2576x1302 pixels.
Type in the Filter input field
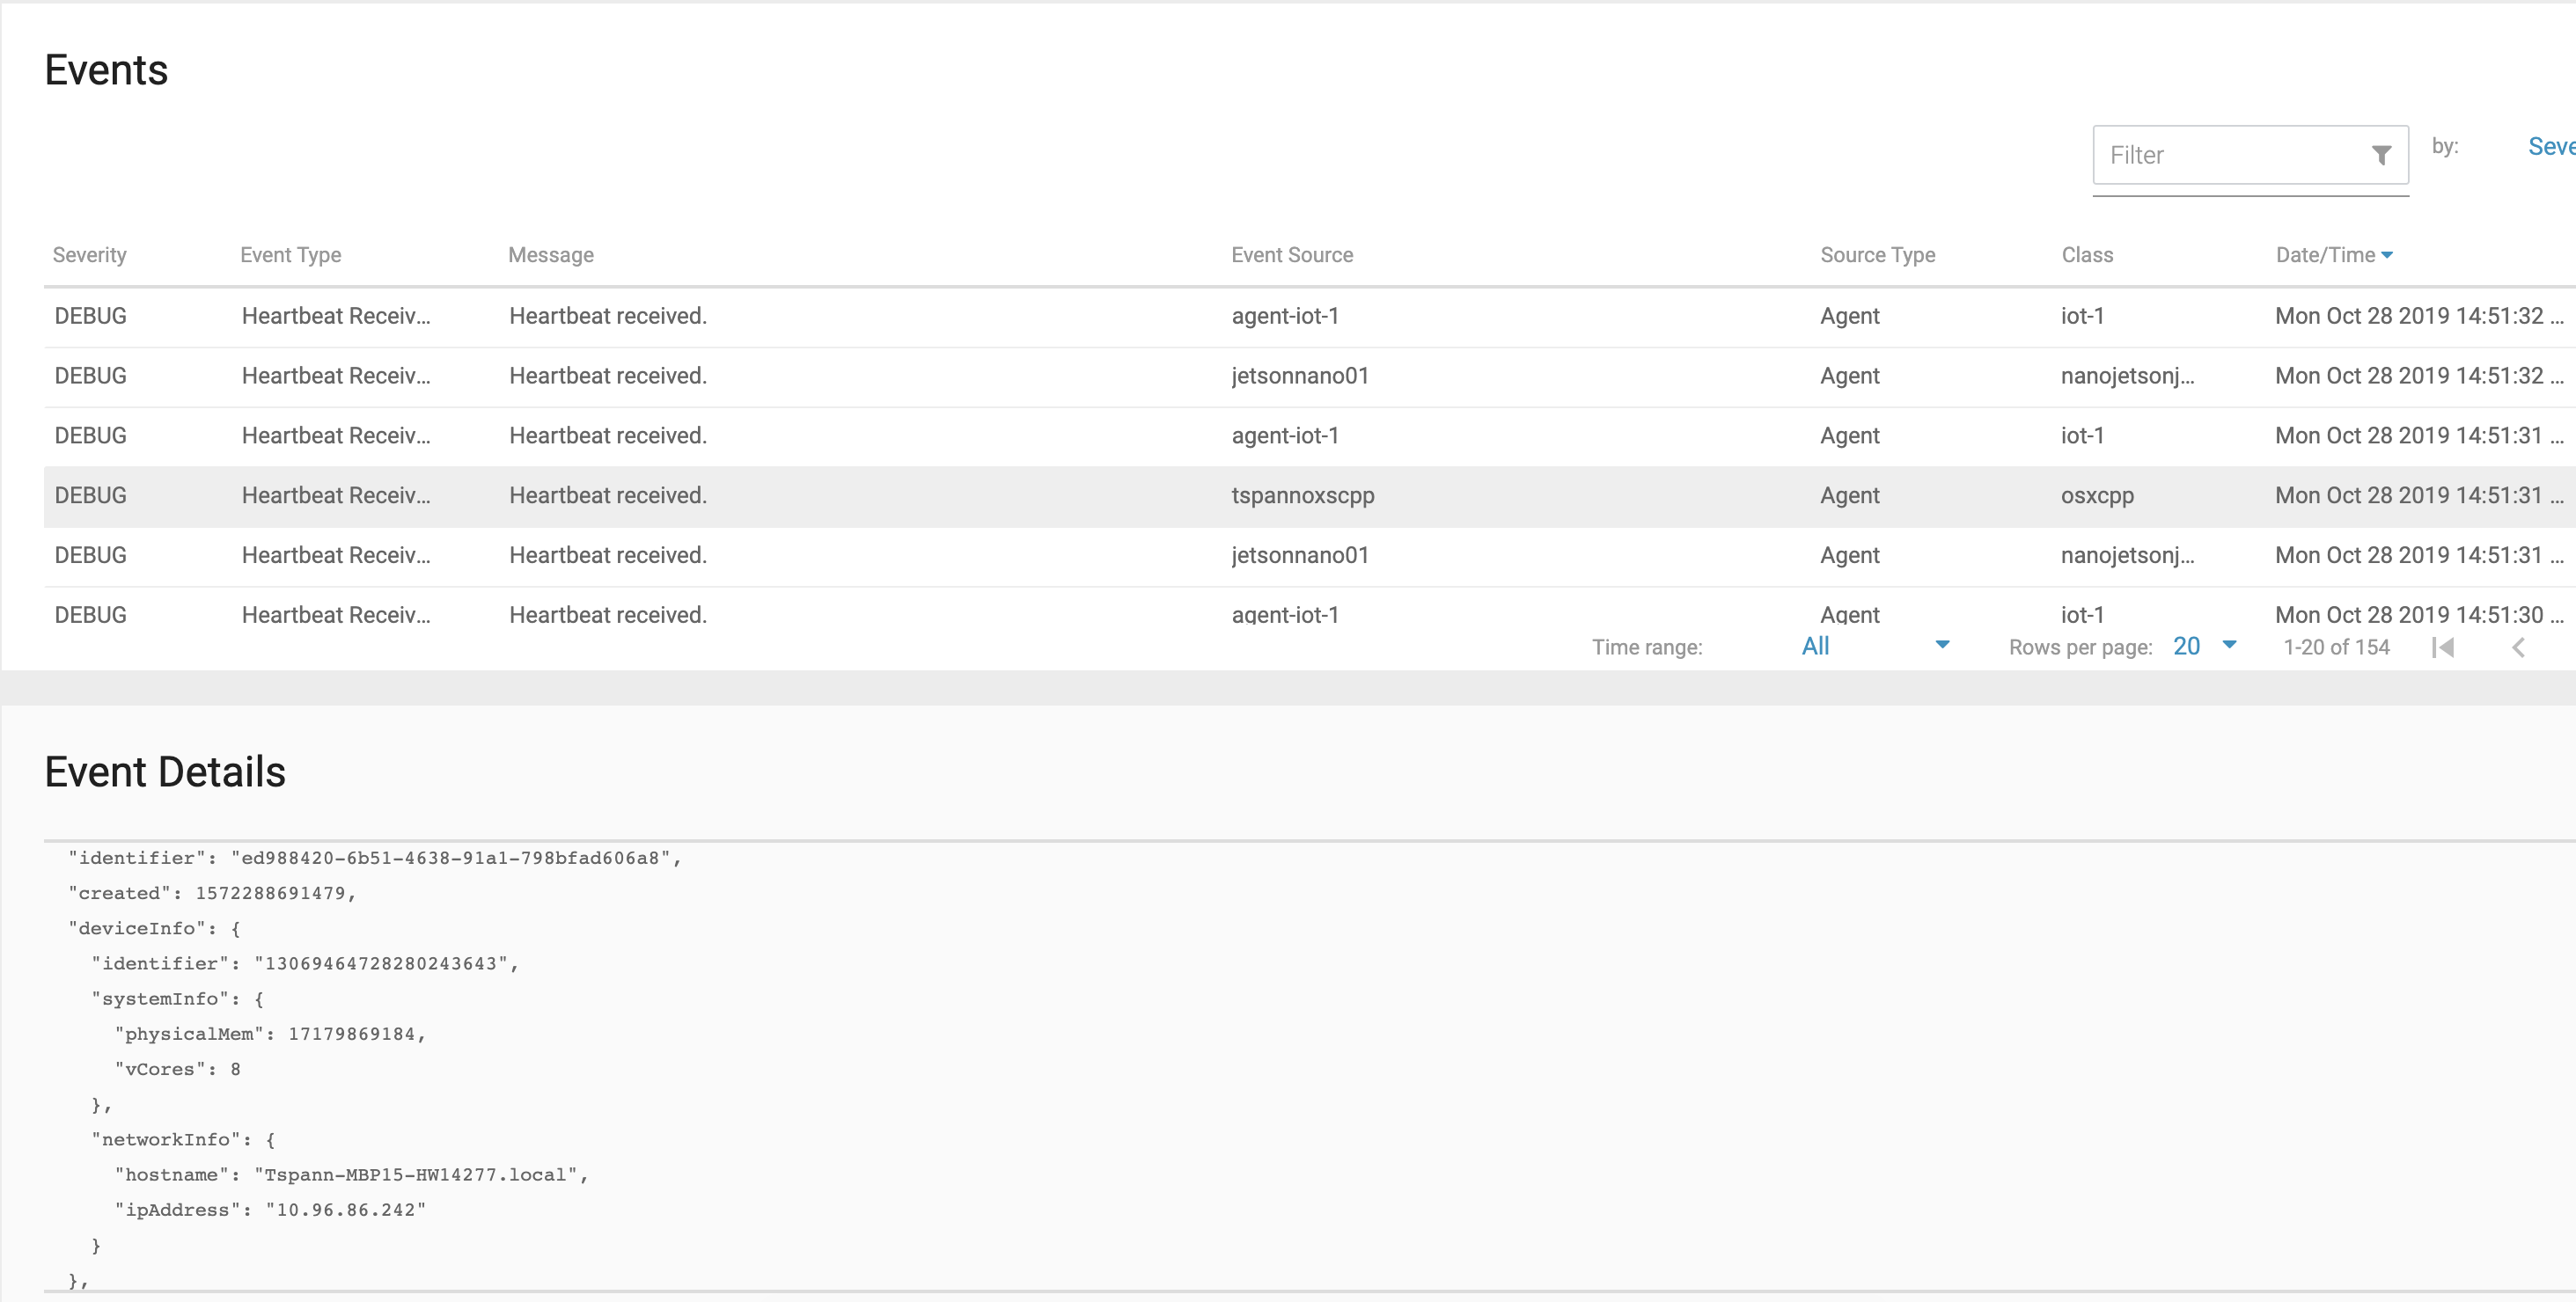point(2230,155)
